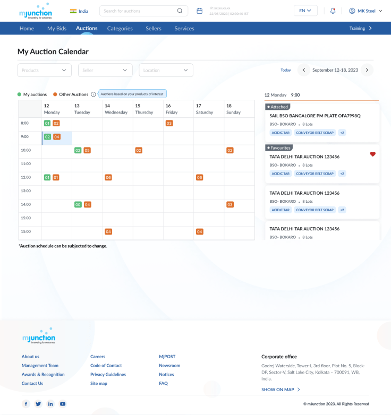Open the calendar icon in header
This screenshot has height=415, width=391.
200,11
